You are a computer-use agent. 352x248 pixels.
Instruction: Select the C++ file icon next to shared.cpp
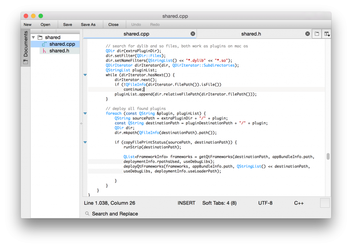pyautogui.click(x=45, y=44)
